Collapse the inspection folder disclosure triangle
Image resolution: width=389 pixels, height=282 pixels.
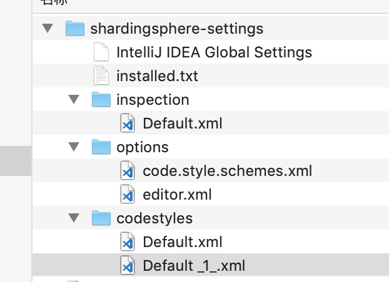pyautogui.click(x=74, y=100)
